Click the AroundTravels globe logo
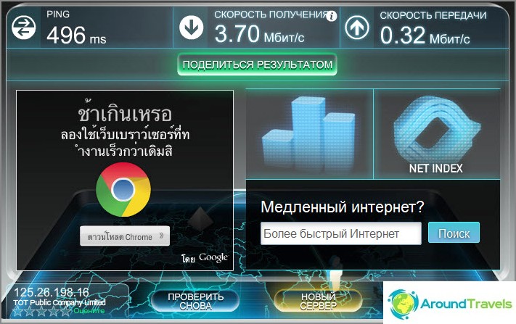Image resolution: width=516 pixels, height=324 pixels. pyautogui.click(x=403, y=304)
